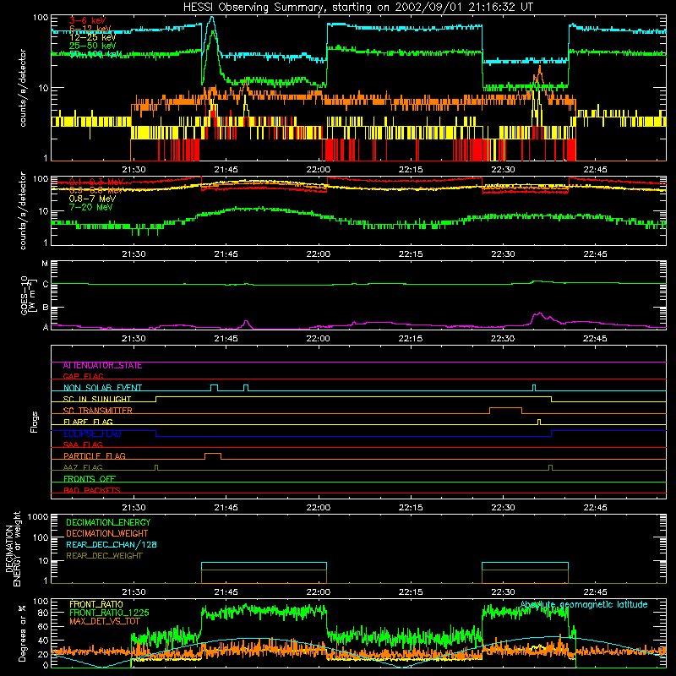Click the FRONTS_OFF flag label
This screenshot has width=676, height=676.
[90, 479]
